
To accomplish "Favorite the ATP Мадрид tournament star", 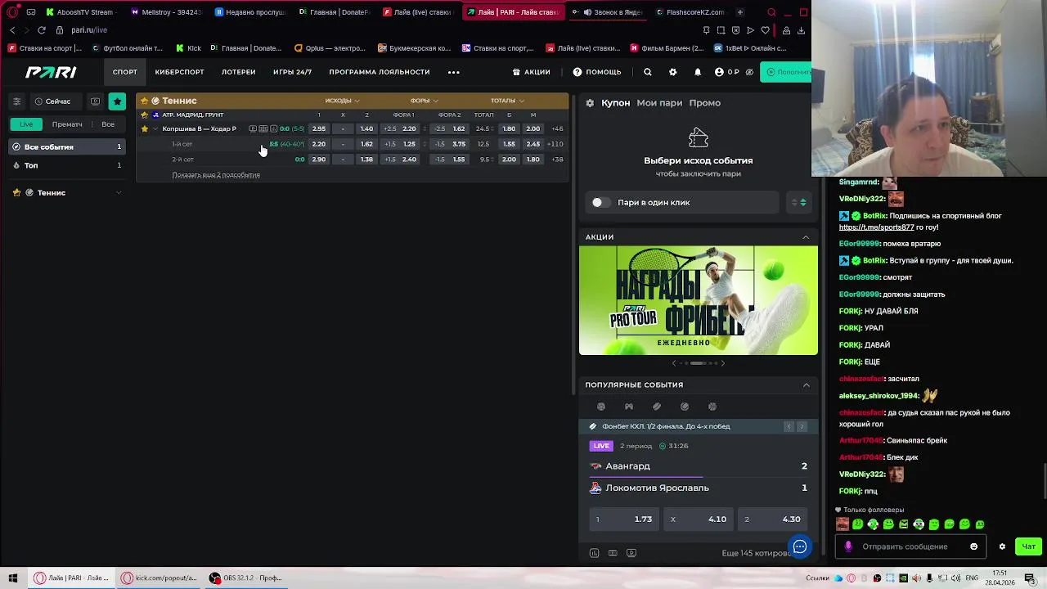I will click(x=145, y=115).
